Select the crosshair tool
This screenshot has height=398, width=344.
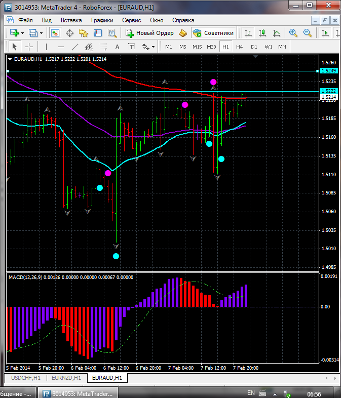[29, 47]
